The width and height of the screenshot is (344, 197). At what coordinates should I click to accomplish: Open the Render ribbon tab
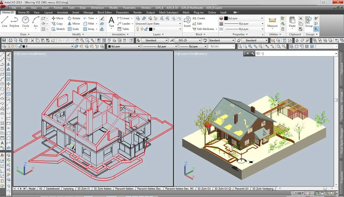138,13
